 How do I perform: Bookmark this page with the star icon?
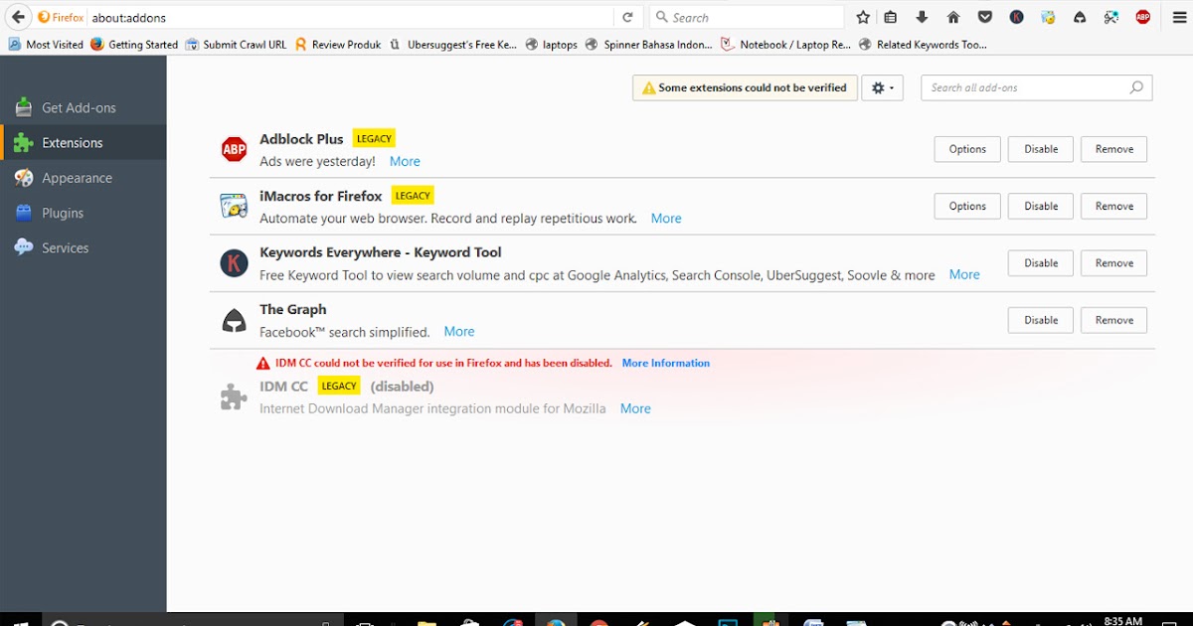point(863,17)
